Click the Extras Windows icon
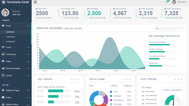The width and height of the screenshot is (189, 106). tap(3, 97)
